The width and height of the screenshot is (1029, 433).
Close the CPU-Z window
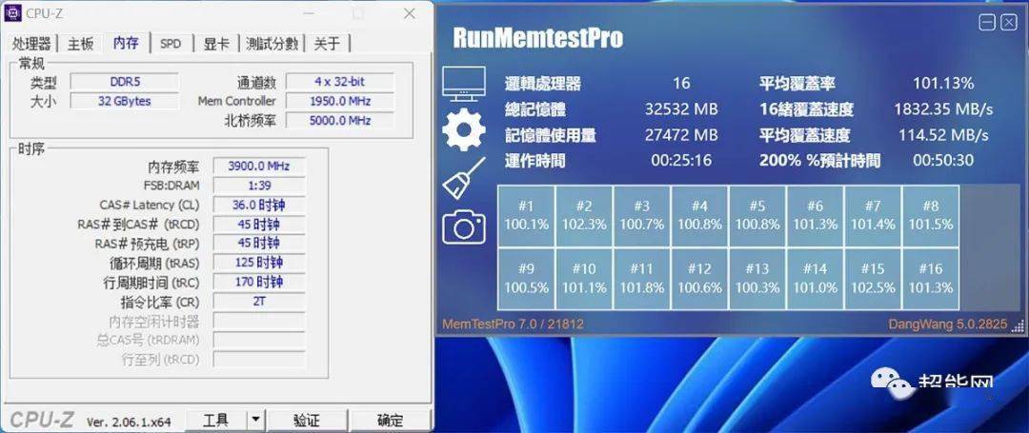coord(409,13)
